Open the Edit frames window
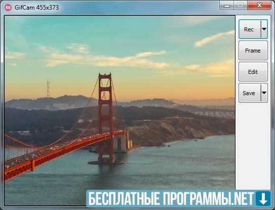 pos(253,72)
